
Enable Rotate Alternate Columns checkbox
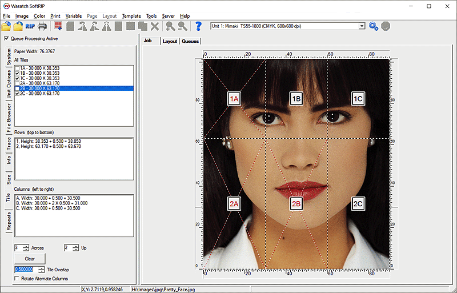click(x=17, y=279)
